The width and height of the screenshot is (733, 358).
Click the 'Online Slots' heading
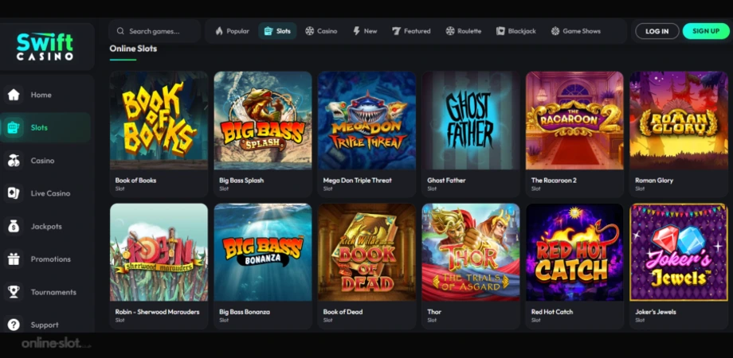click(133, 49)
